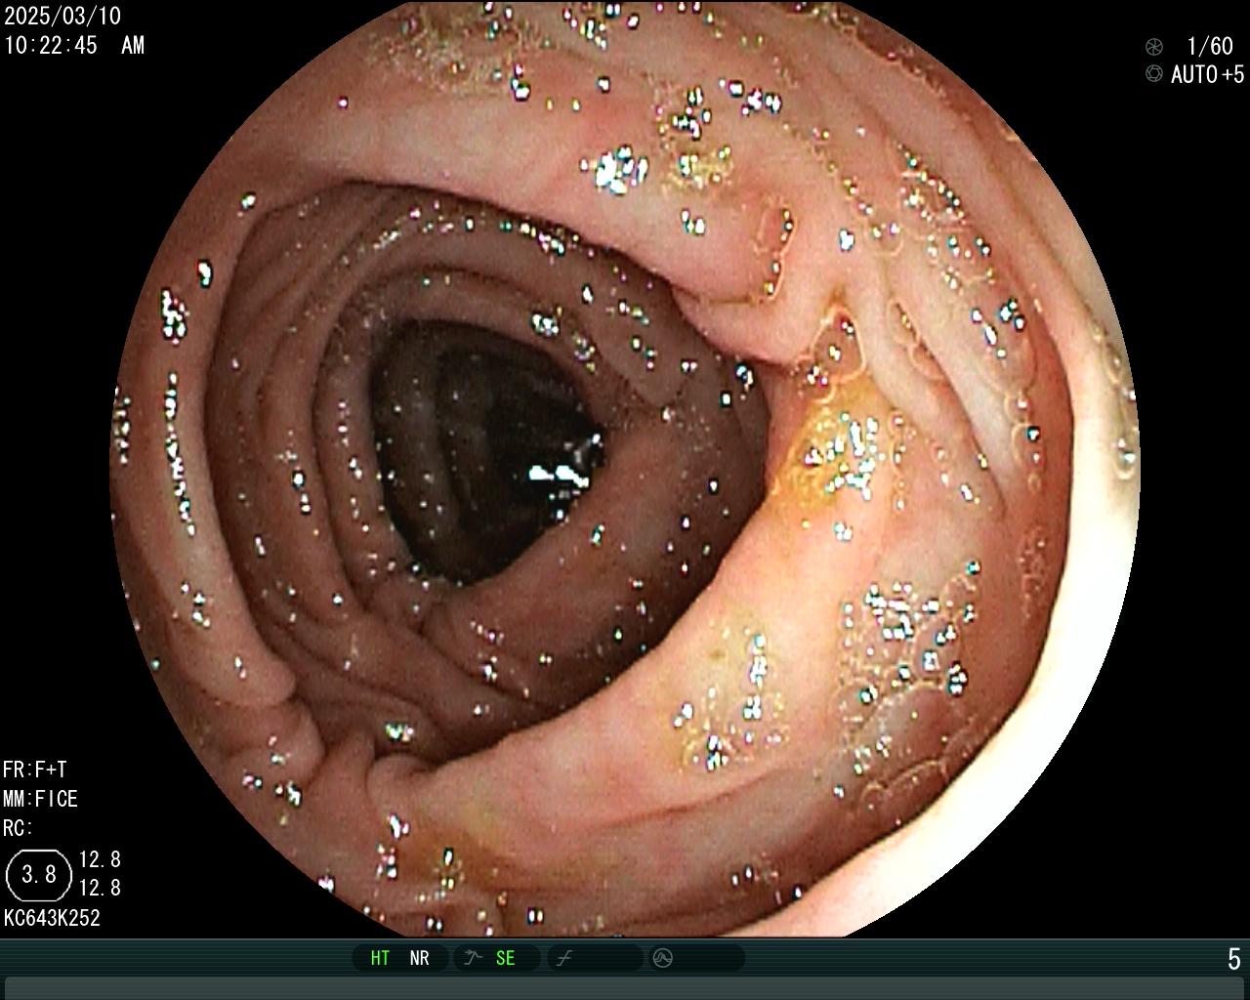Click the 1/60 shutter speed value
This screenshot has width=1250, height=1000.
[x=1210, y=46]
